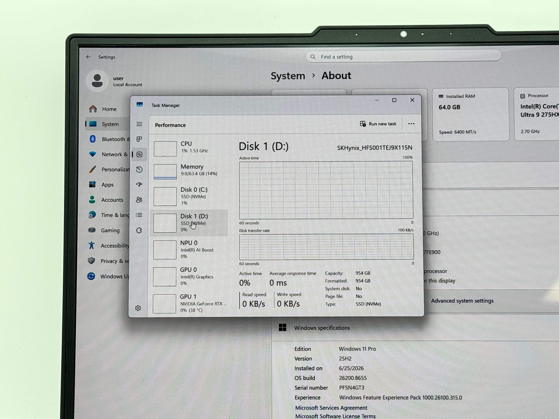Image resolution: width=559 pixels, height=419 pixels.
Task: Open Accounts in Settings sidebar
Action: [x=108, y=200]
